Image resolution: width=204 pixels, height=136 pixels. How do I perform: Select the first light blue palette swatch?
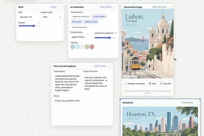click(x=73, y=47)
